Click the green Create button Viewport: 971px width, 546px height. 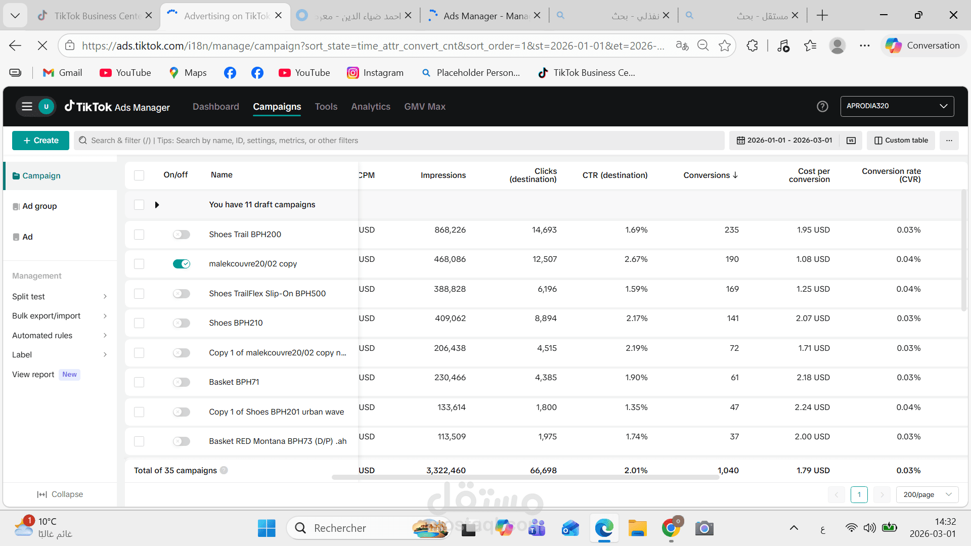click(x=40, y=141)
